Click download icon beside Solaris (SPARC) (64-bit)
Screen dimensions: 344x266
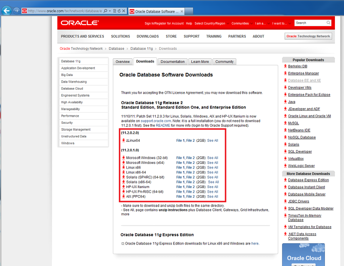123,177
